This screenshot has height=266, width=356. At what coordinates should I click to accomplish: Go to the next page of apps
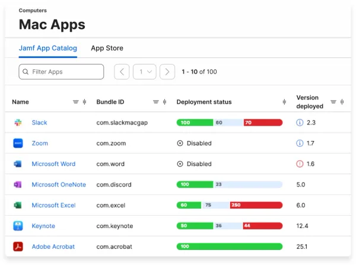[167, 72]
